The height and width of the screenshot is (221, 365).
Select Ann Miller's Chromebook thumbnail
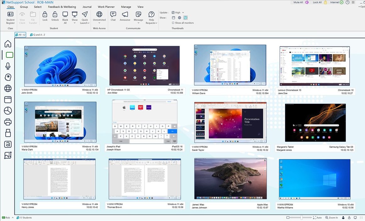[145, 66]
